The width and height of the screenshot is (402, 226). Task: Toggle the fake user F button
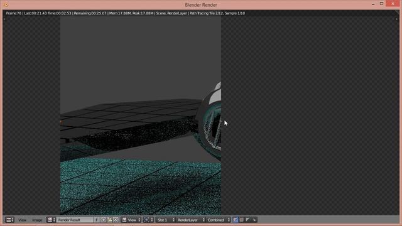click(x=97, y=220)
